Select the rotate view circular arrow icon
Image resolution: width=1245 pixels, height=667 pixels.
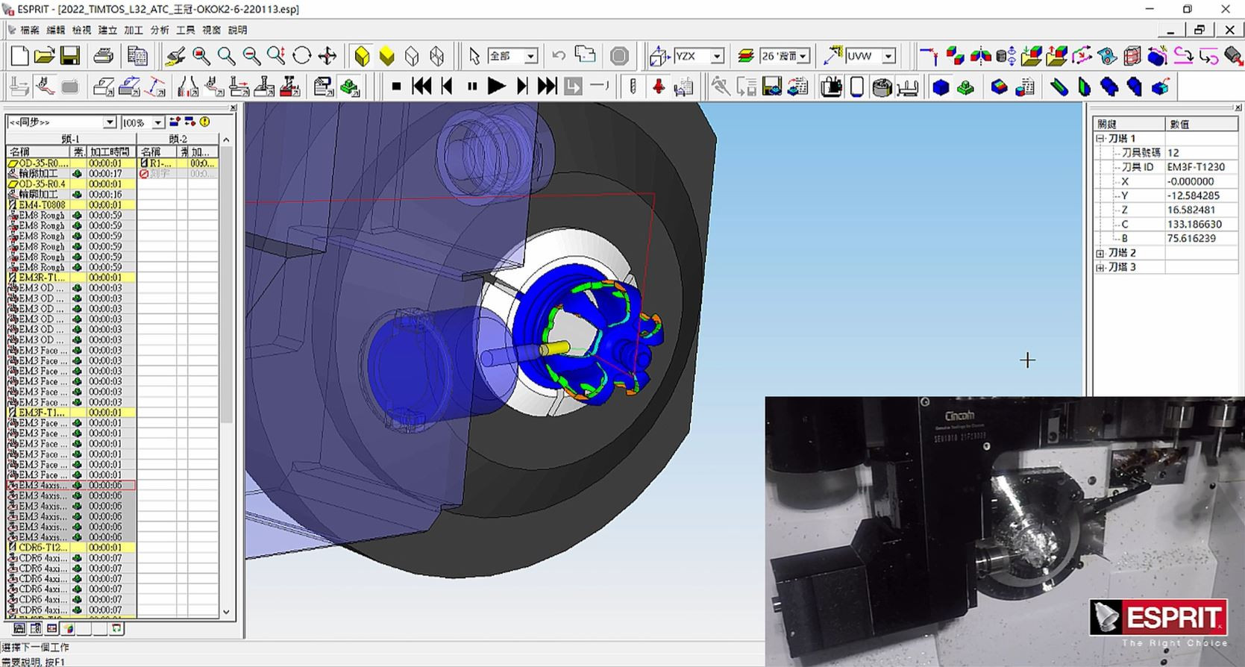(301, 56)
